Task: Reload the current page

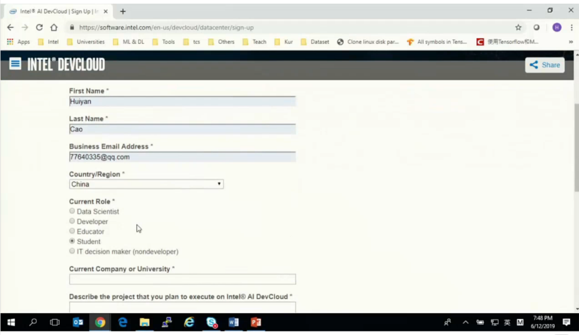Action: [x=39, y=27]
